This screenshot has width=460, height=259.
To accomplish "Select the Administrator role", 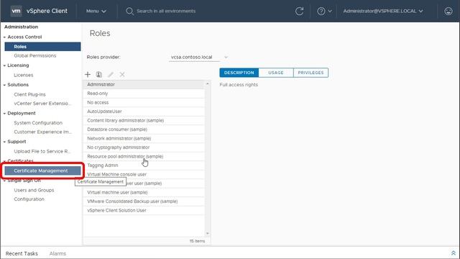I will [x=144, y=84].
